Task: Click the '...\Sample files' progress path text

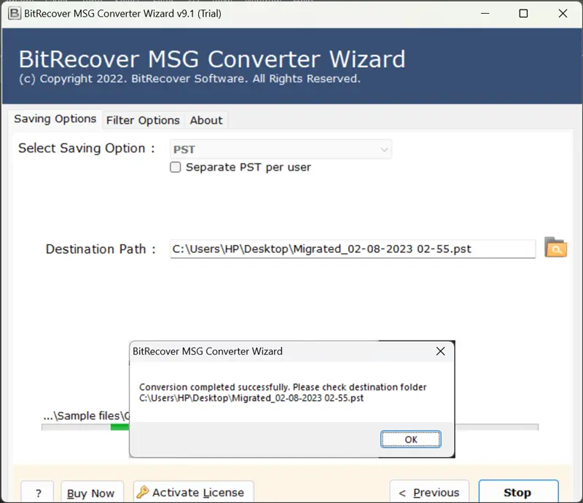Action: point(86,416)
